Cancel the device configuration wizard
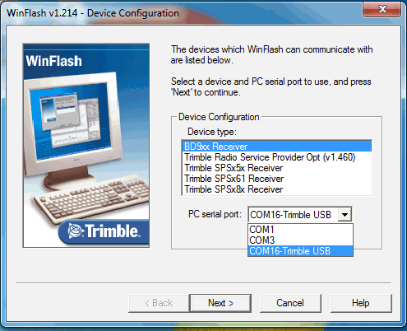407x331 pixels. [290, 303]
